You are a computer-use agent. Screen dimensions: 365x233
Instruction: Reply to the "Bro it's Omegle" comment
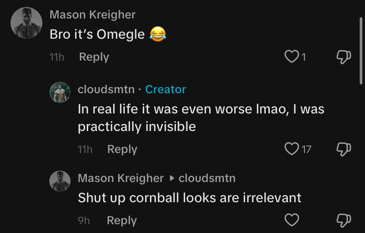click(x=94, y=57)
